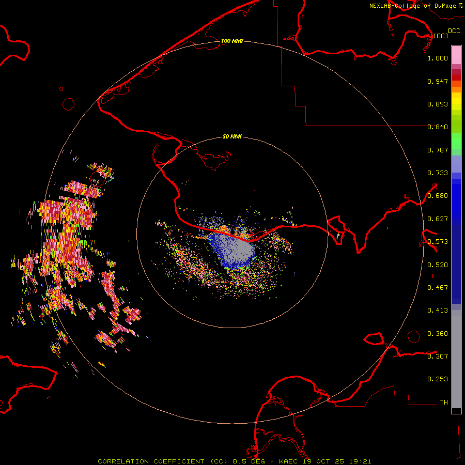This screenshot has height=465, width=465.
Task: Click the 0.840 color scale value
Action: coord(438,127)
